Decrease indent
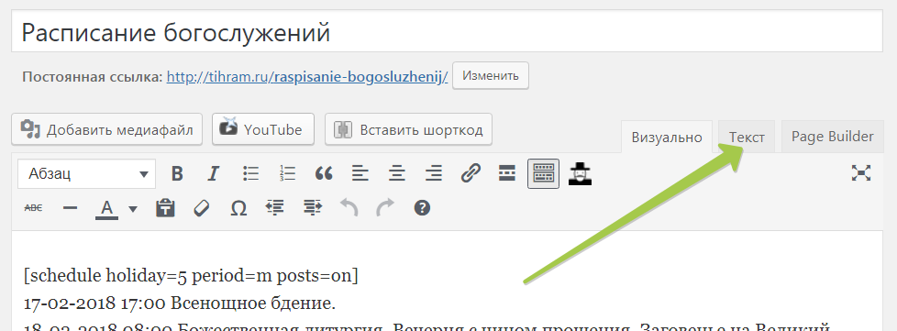Viewport: 897px width, 331px height. [x=275, y=208]
